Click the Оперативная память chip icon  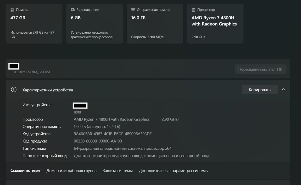133,10
